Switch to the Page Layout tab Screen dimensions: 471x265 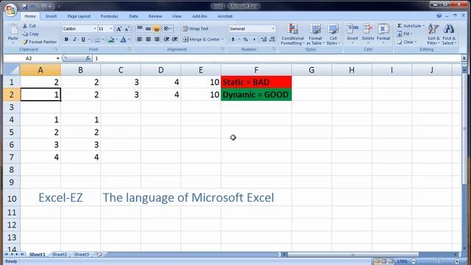pos(79,16)
